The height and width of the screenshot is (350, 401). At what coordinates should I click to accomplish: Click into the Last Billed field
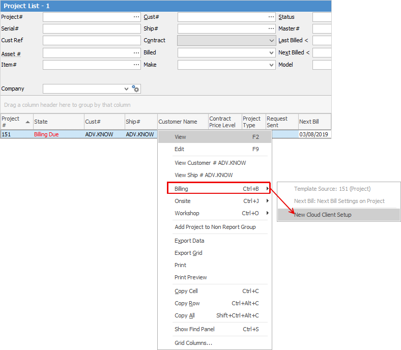322,40
